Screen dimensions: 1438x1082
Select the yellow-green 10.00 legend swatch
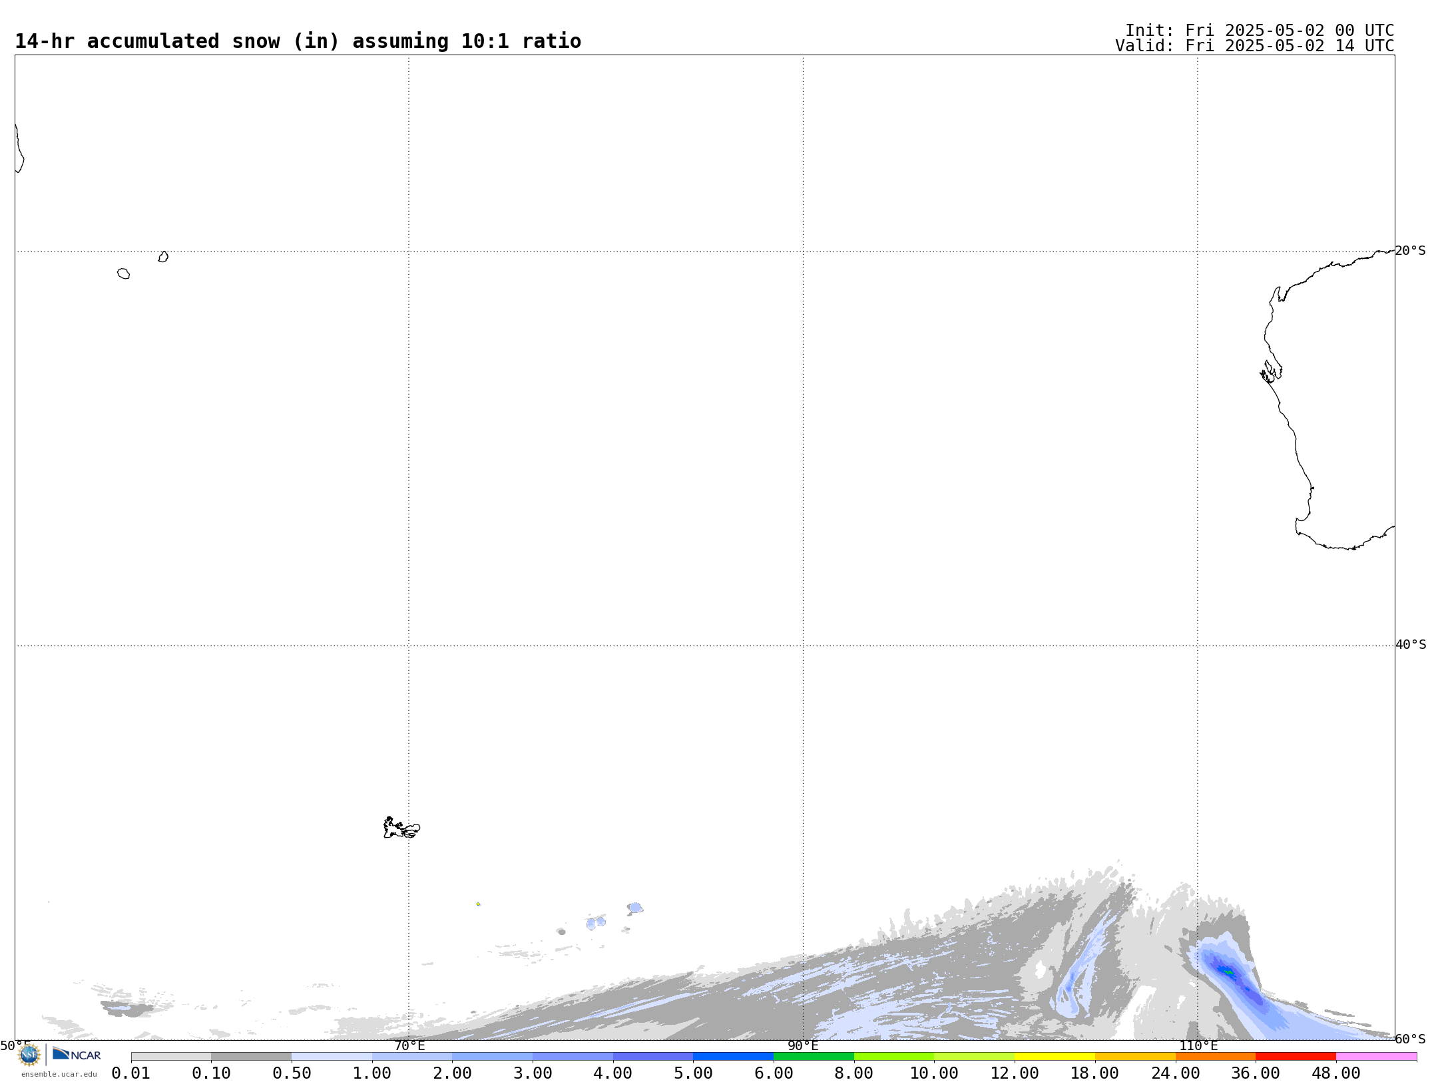974,1057
